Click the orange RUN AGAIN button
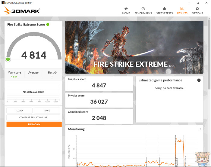This screenshot has height=167, width=211. click(x=34, y=124)
